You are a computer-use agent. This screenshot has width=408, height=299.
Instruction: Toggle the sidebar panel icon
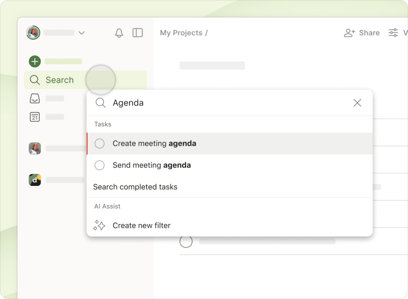(x=137, y=33)
